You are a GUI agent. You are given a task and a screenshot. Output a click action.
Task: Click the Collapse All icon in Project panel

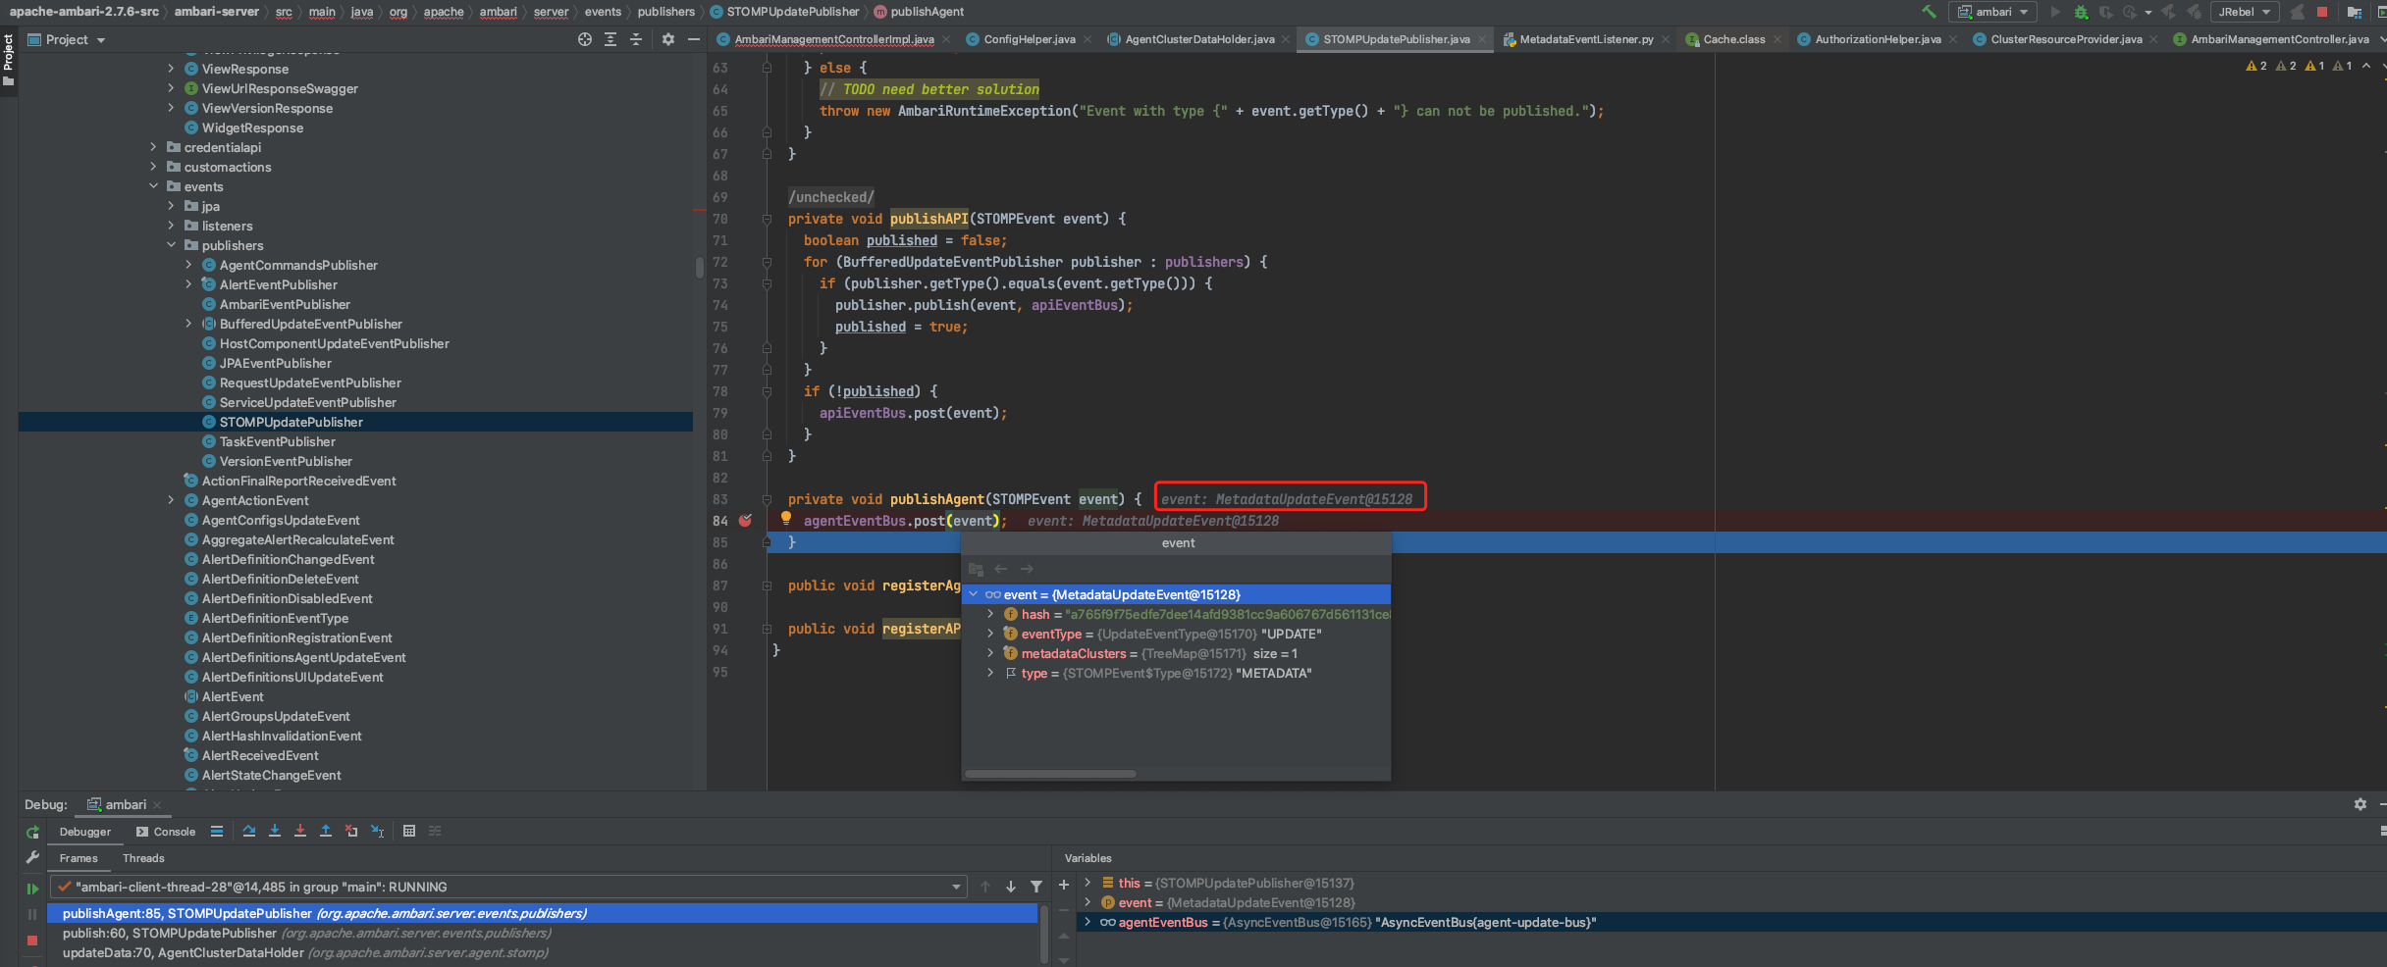pyautogui.click(x=636, y=39)
